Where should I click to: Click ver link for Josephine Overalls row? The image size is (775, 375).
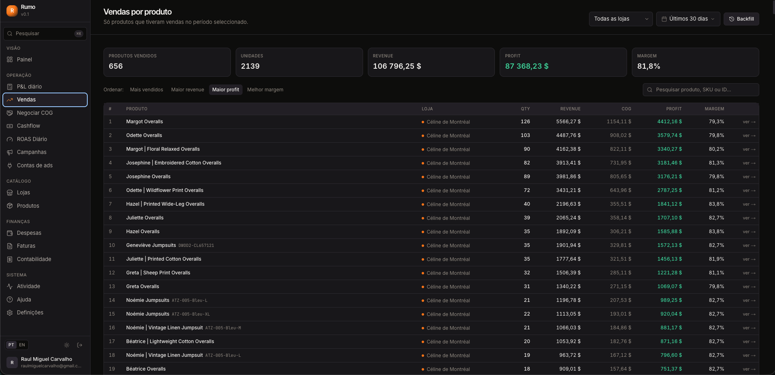coord(749,177)
